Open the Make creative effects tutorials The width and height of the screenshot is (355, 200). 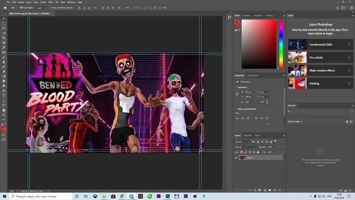tap(321, 71)
